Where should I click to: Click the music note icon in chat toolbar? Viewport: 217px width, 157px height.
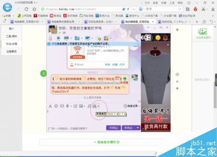pyautogui.click(x=89, y=106)
